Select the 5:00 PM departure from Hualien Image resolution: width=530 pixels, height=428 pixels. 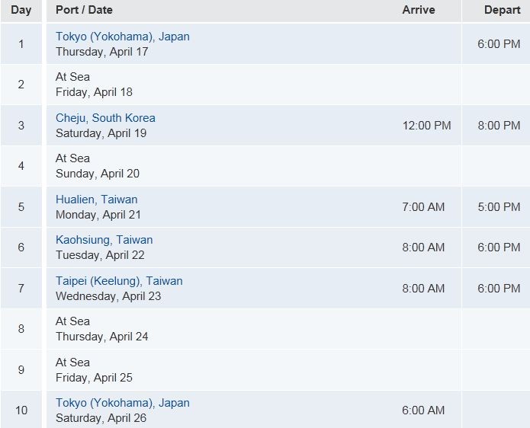499,206
